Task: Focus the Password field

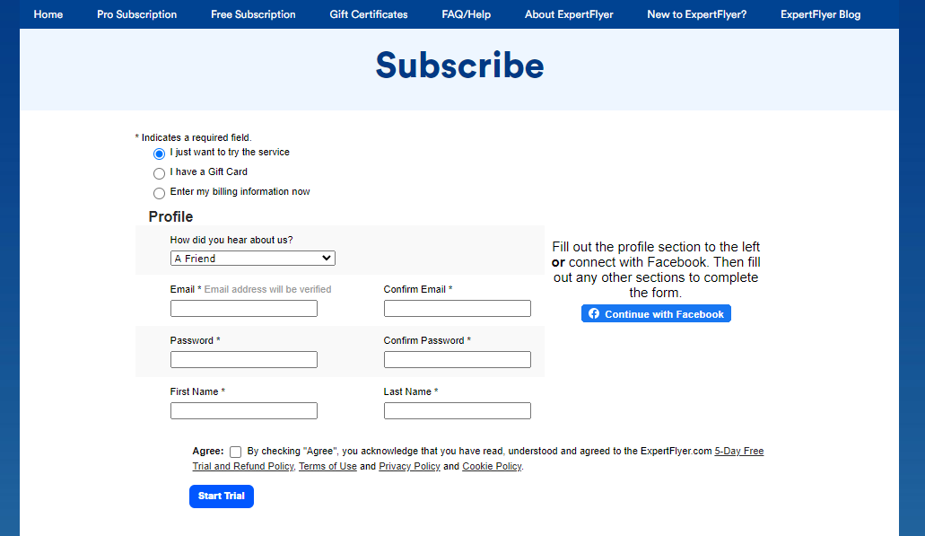Action: [244, 359]
